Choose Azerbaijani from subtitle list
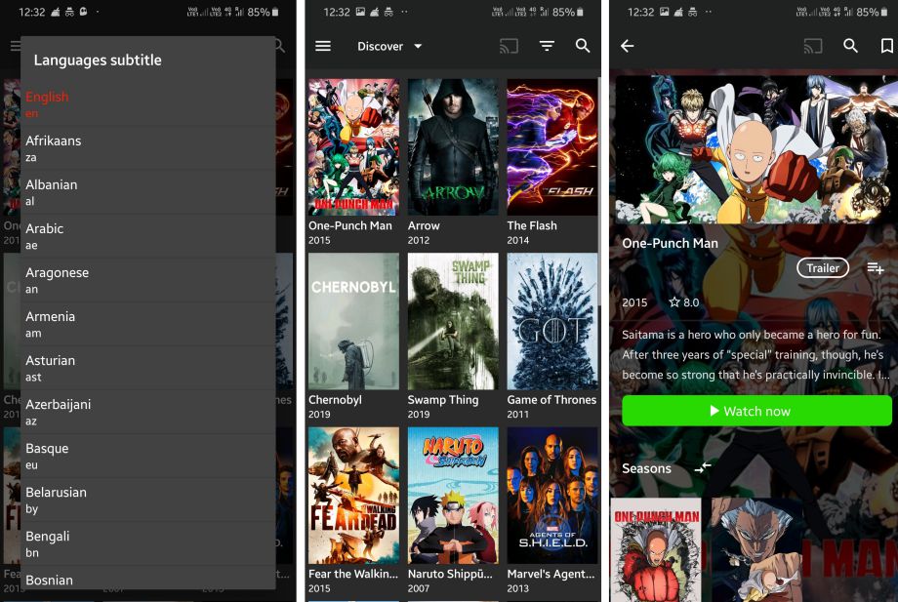 pos(147,413)
